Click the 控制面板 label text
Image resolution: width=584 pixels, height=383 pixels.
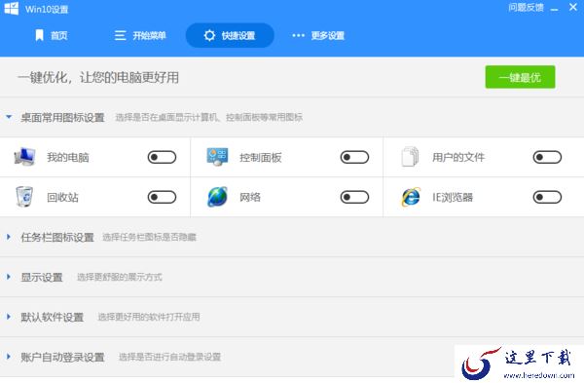click(x=260, y=157)
